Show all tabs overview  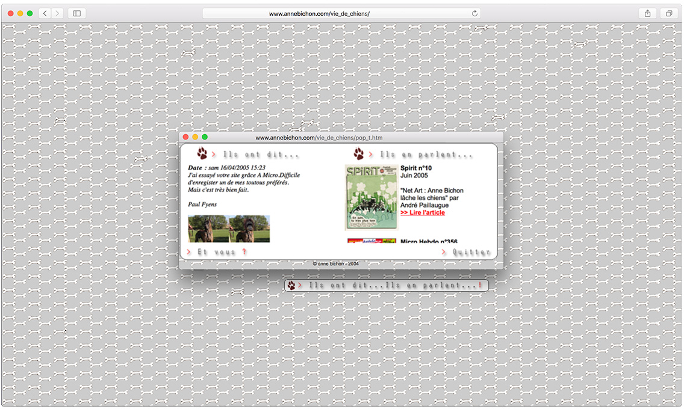[x=668, y=13]
